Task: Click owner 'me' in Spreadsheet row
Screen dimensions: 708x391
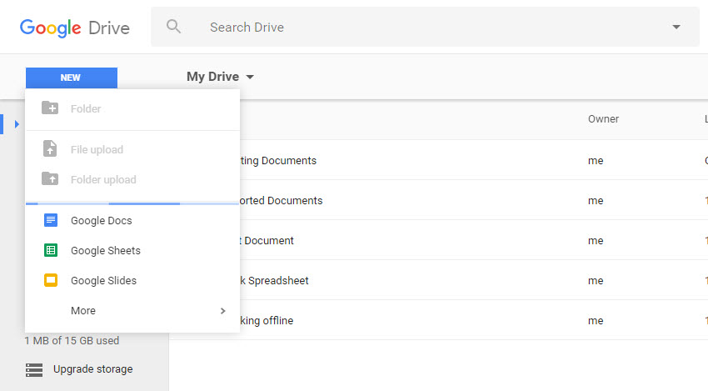Action: [596, 281]
